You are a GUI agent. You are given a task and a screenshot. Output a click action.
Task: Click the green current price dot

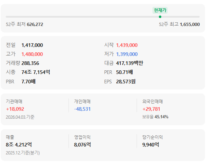click(160, 17)
